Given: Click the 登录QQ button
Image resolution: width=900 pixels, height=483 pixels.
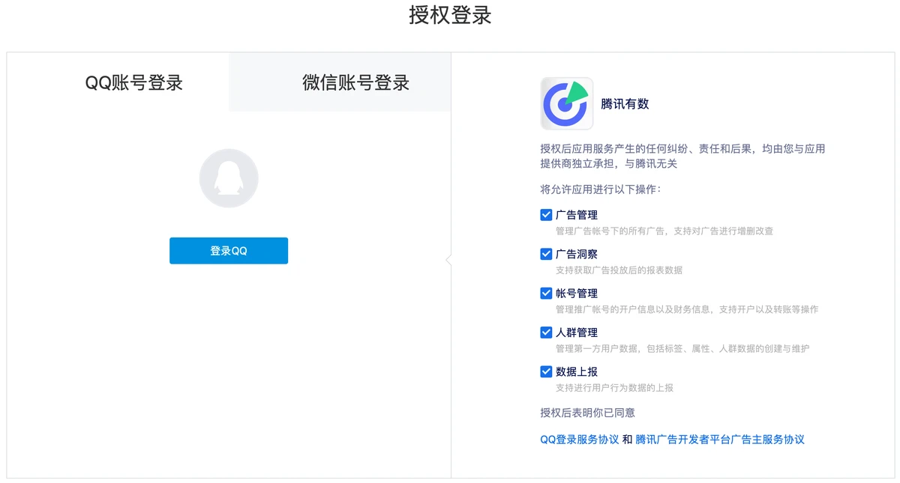Looking at the screenshot, I should pos(228,251).
